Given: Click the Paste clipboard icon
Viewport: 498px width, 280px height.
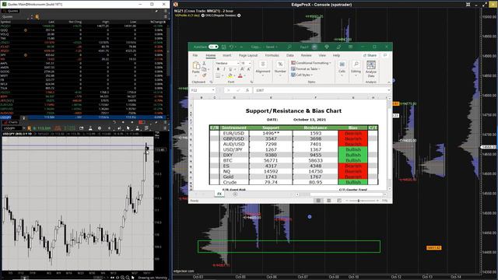Looking at the screenshot, I should click(196, 65).
